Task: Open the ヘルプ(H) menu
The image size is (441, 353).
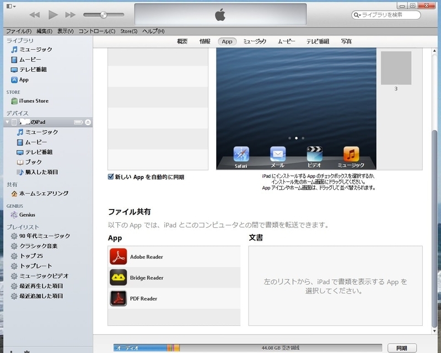Action: [153, 31]
